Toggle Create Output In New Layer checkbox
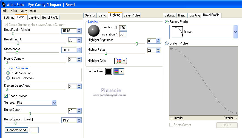The image size is (242, 138). point(6,25)
